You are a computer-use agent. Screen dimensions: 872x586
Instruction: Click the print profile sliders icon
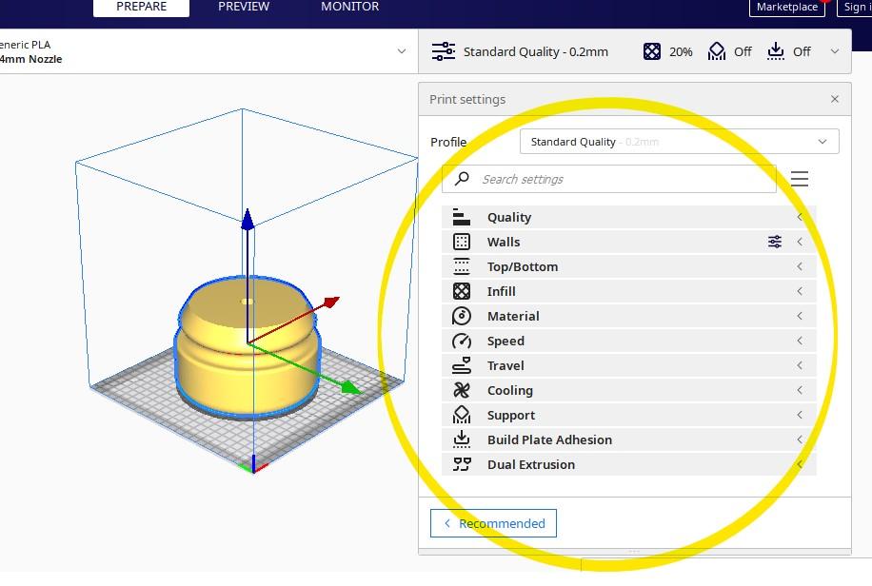click(x=444, y=51)
